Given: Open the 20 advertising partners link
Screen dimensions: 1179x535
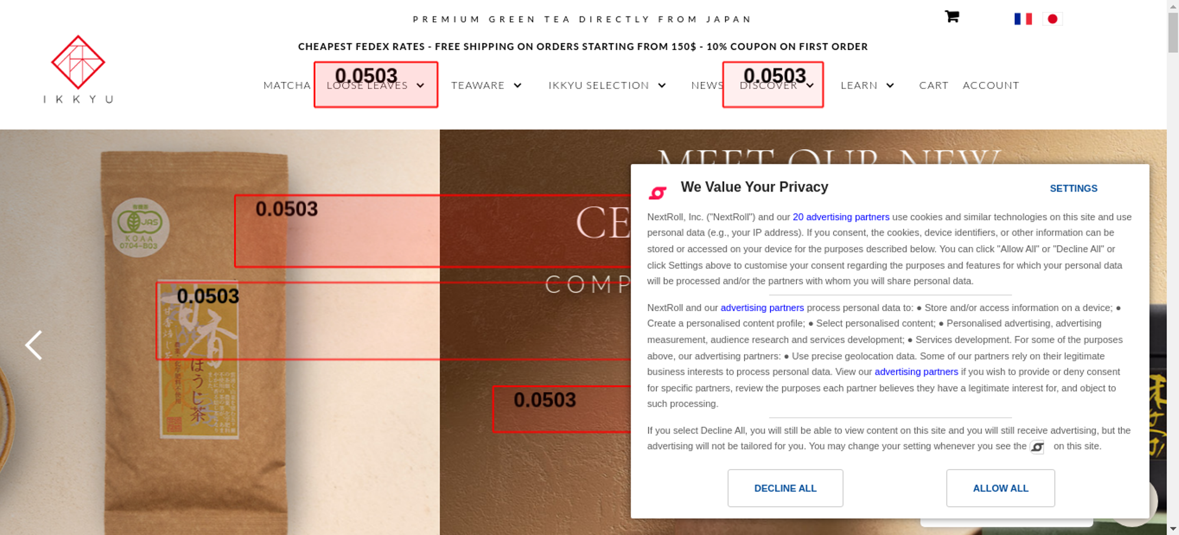Looking at the screenshot, I should coord(841,217).
